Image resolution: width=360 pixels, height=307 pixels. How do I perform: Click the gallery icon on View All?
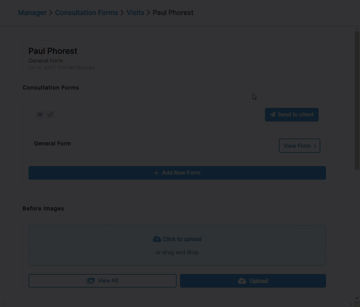click(x=90, y=281)
